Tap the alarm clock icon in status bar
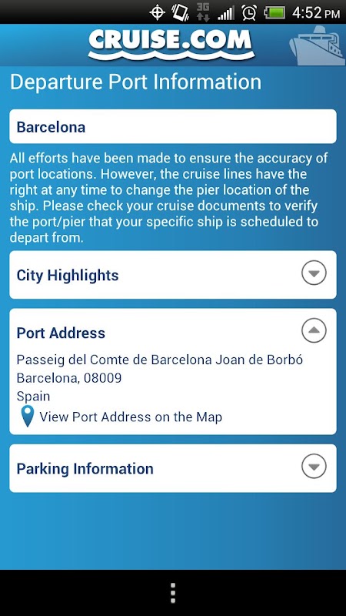The height and width of the screenshot is (616, 346). click(x=249, y=12)
